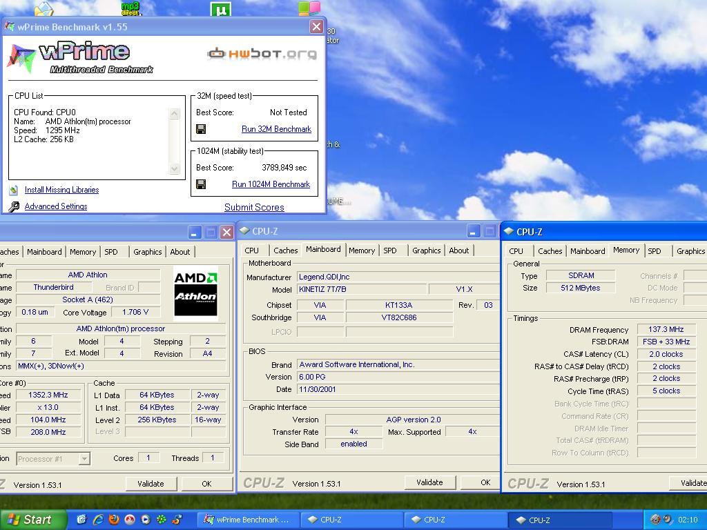Viewport: 707px width, 530px height.
Task: Click the active third CPU-Z taskbar button
Action: tap(560, 520)
